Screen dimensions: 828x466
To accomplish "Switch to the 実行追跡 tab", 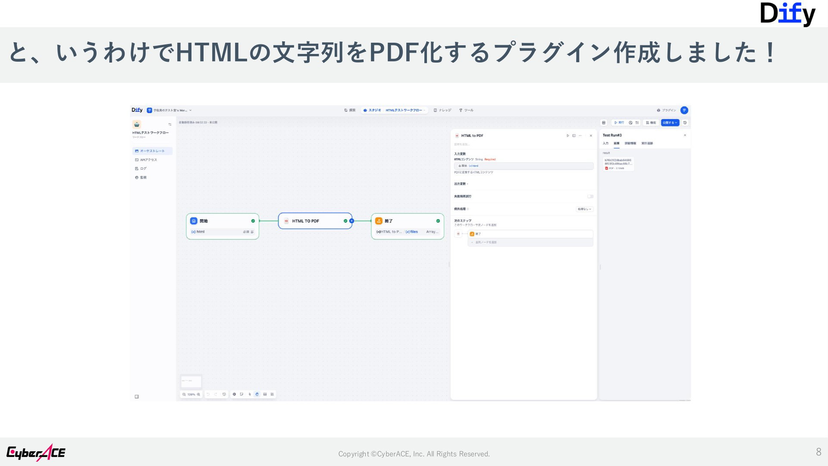I will point(647,143).
